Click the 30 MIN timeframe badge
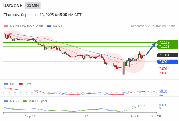This screenshot has width=179, height=121. 33,6
